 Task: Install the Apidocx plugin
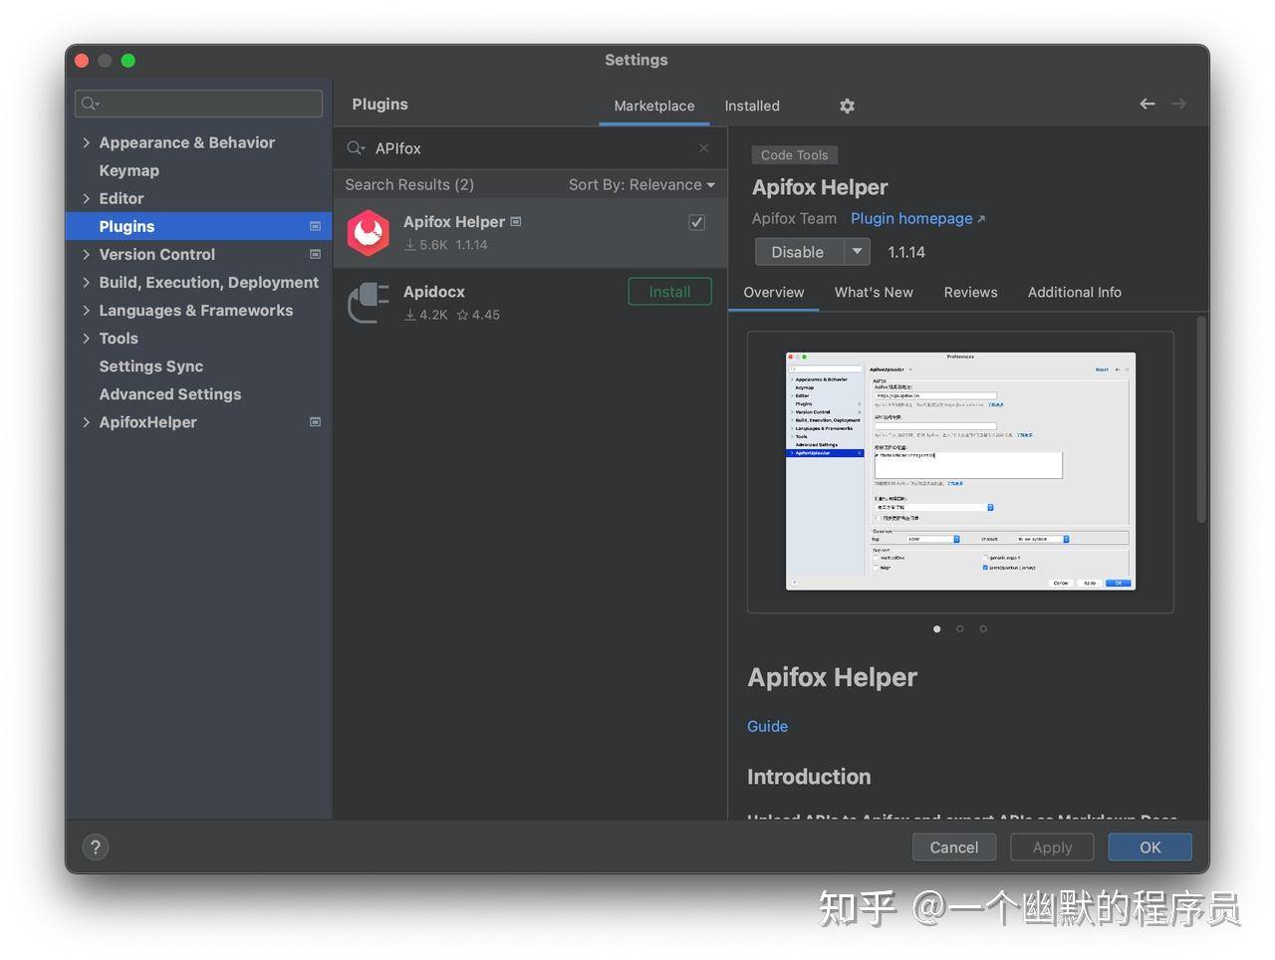point(669,292)
